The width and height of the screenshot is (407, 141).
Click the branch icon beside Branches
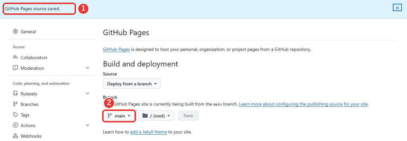pos(15,104)
